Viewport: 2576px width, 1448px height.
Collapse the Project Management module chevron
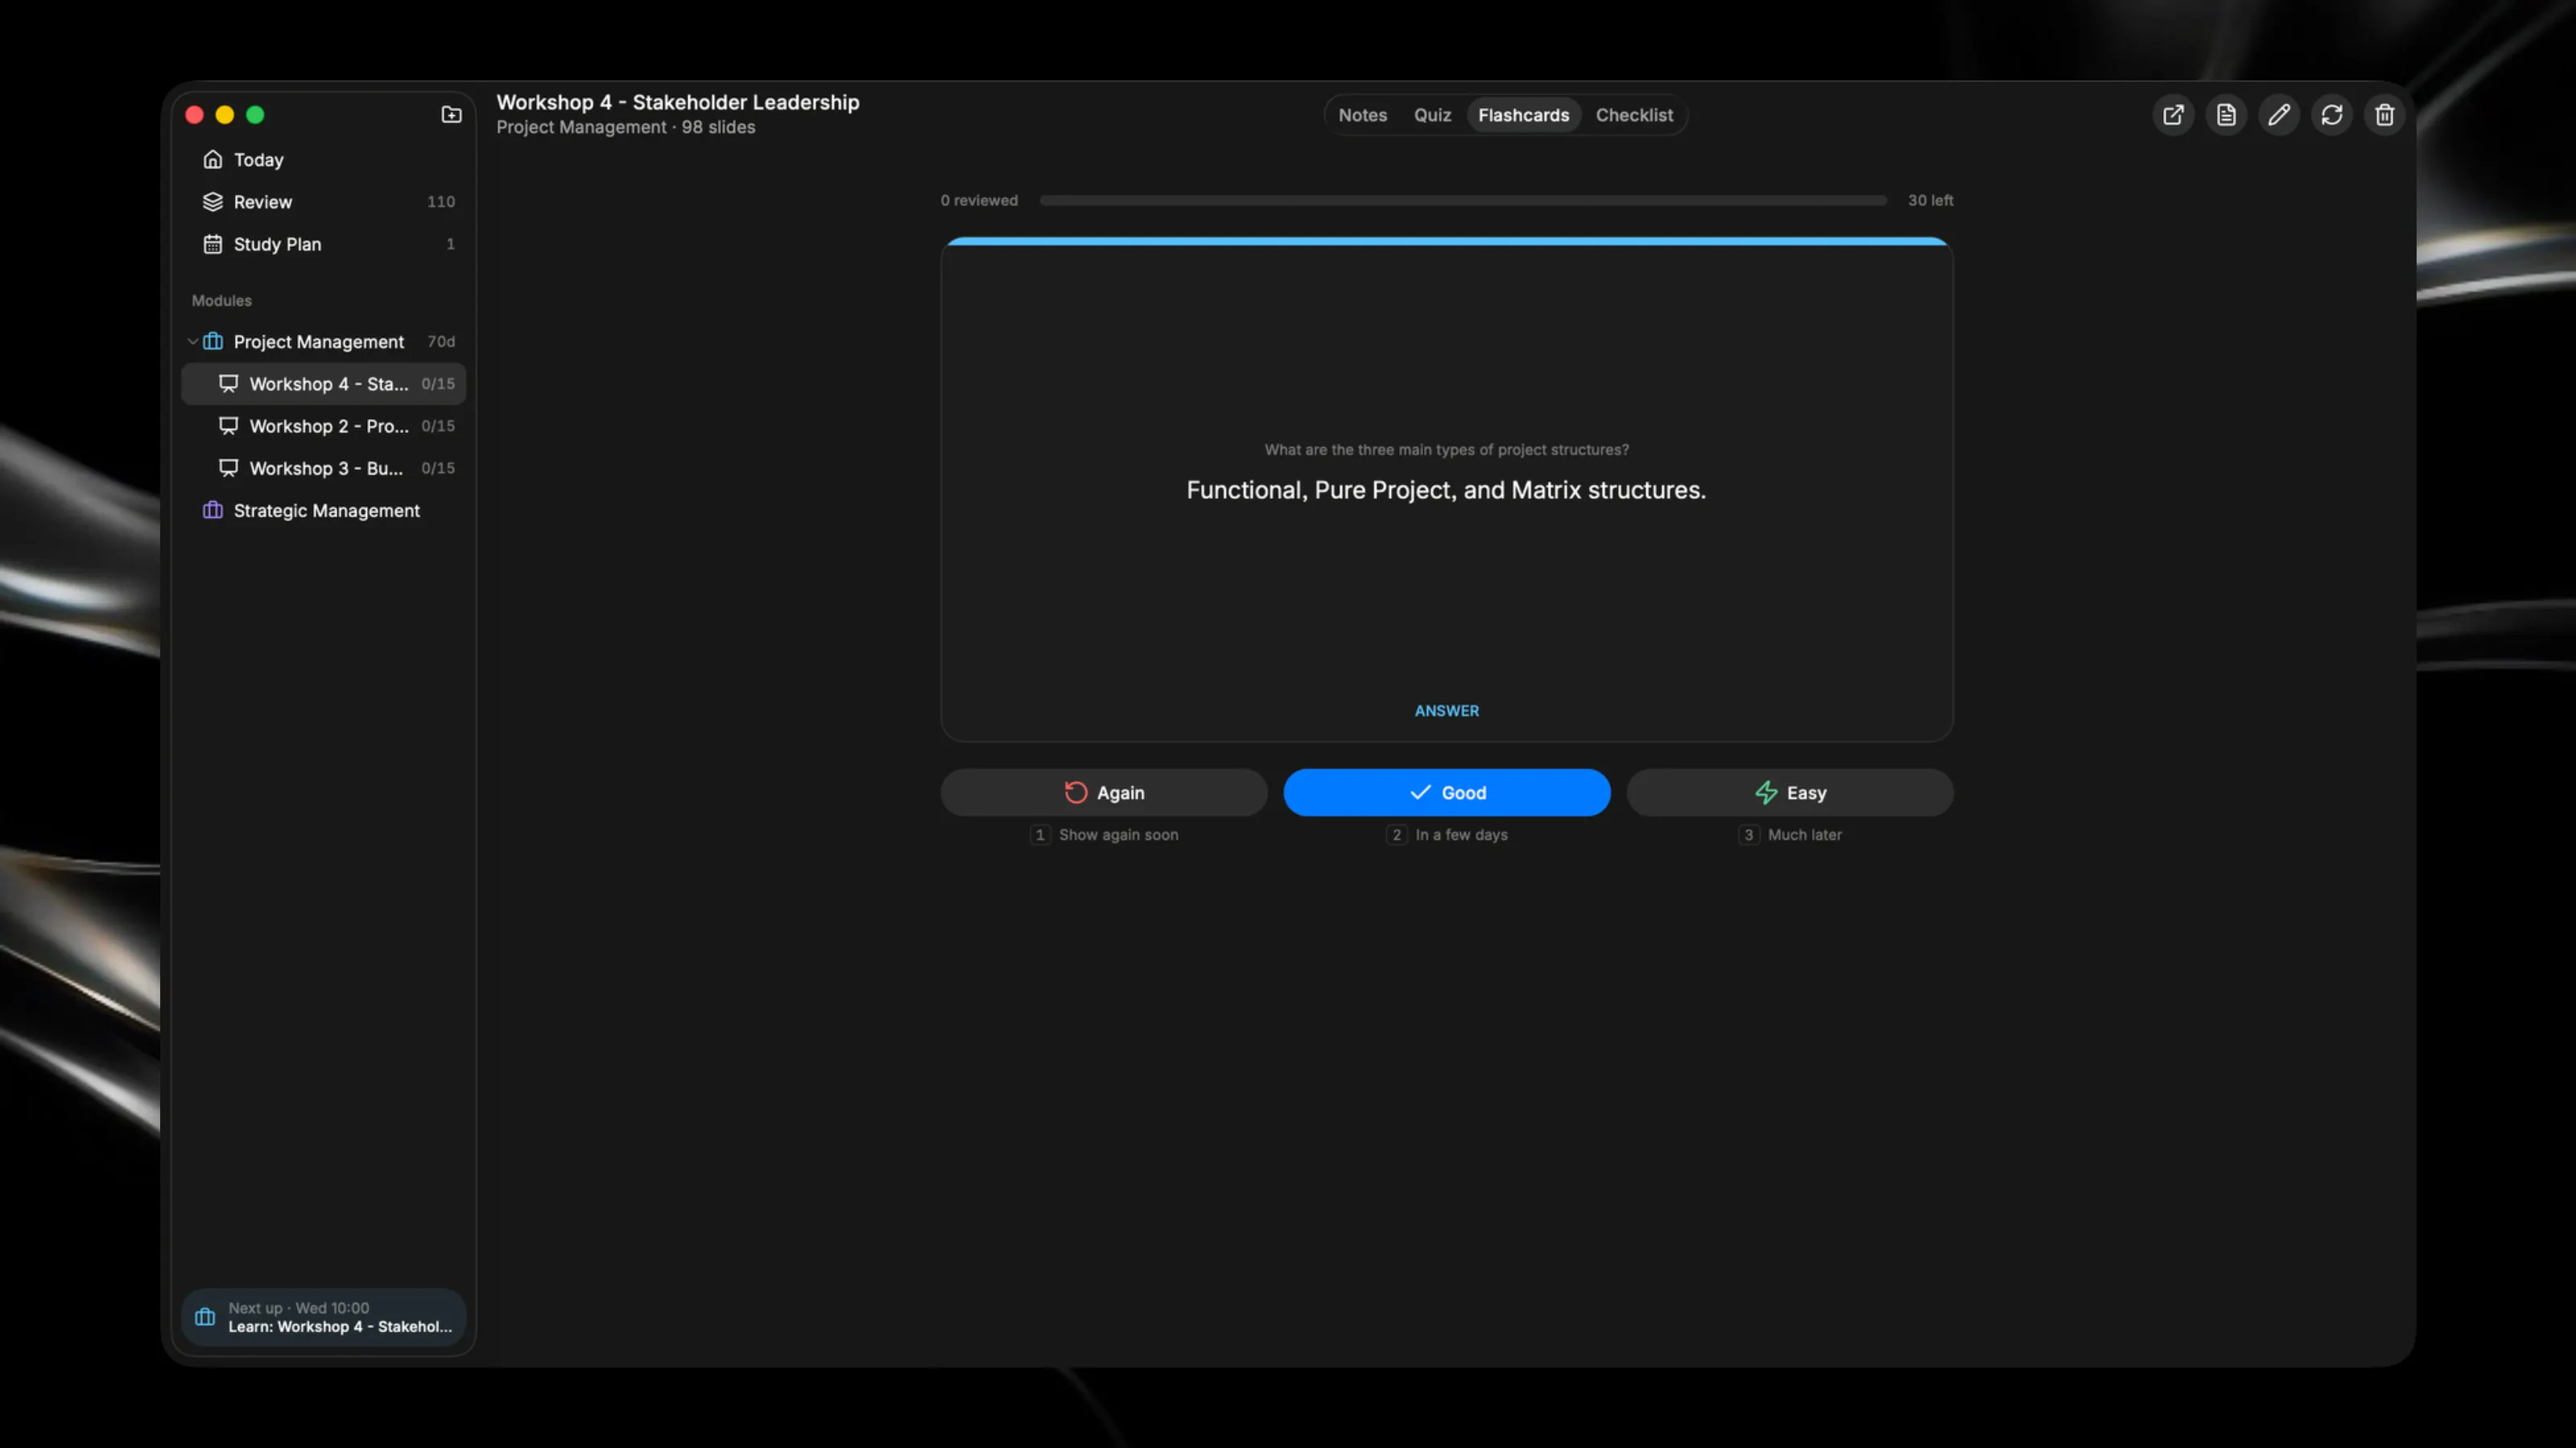pos(192,342)
